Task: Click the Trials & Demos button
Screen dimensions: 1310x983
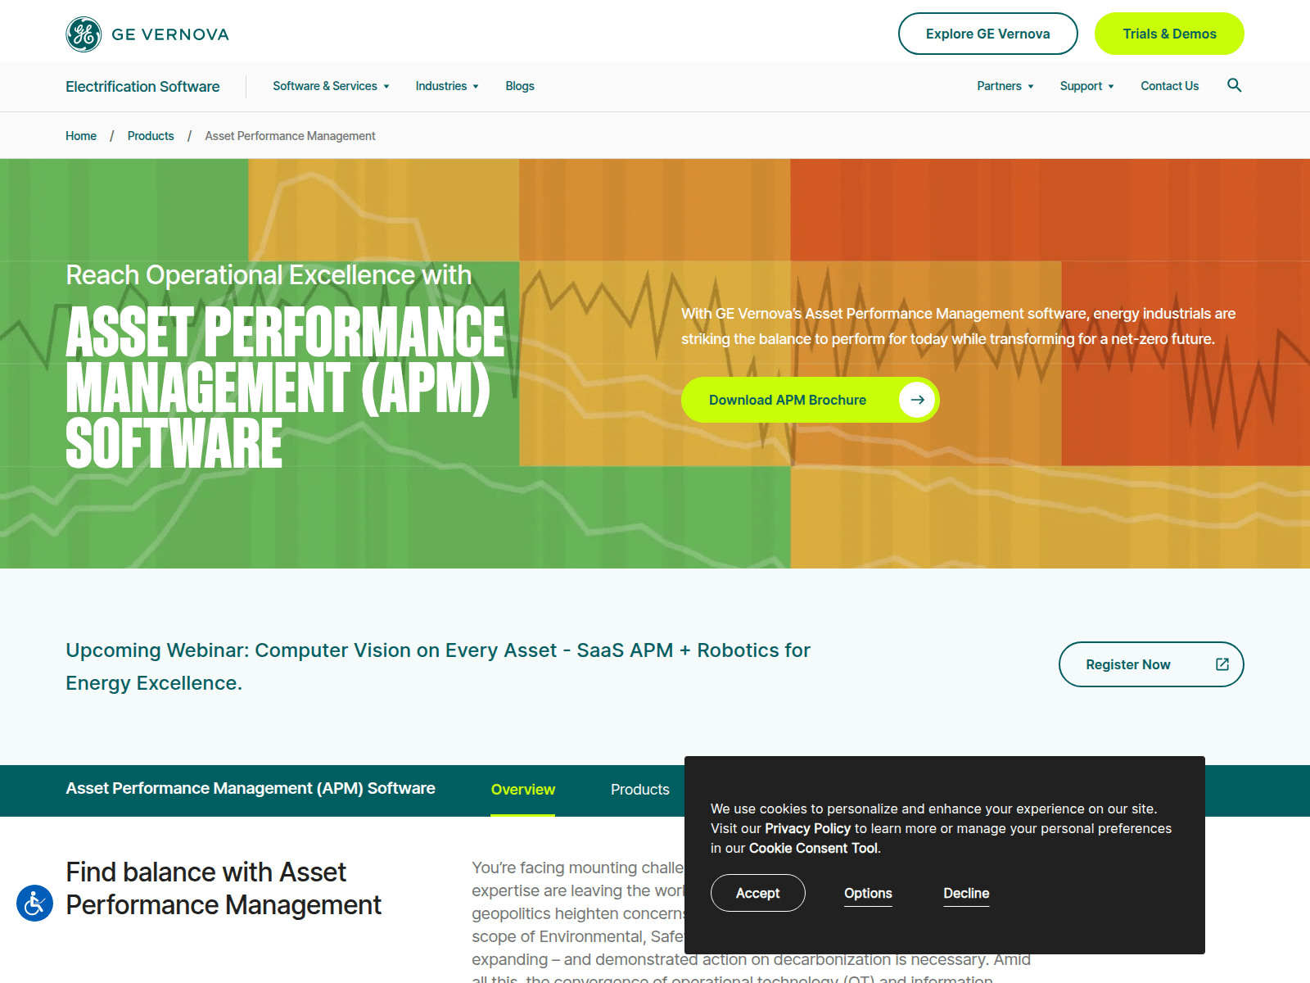Action: coord(1169,34)
